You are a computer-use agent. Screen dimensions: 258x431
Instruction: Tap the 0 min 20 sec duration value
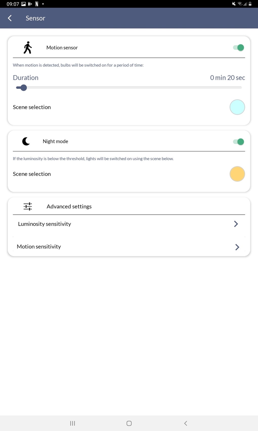[x=227, y=78]
